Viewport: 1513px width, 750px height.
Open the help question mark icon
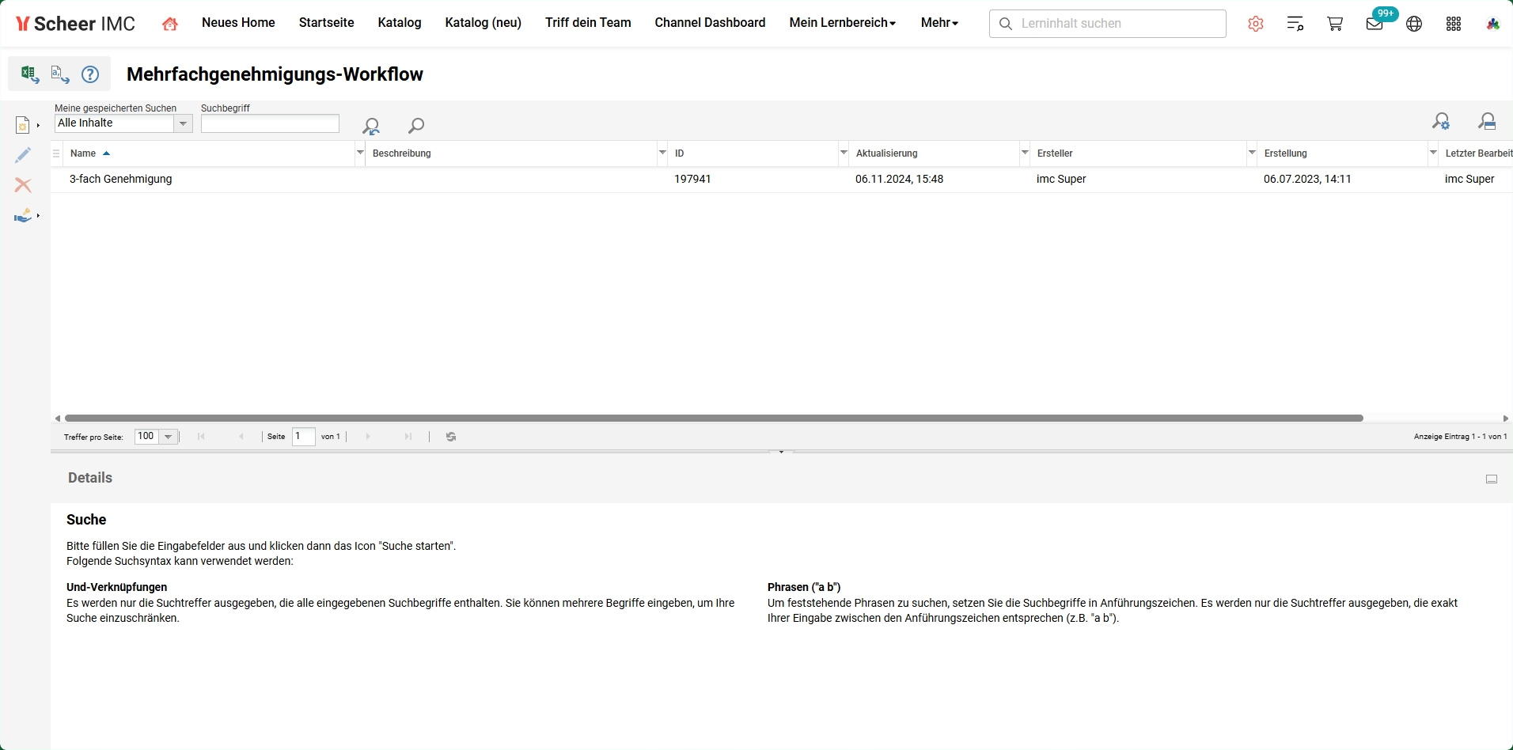(x=90, y=74)
